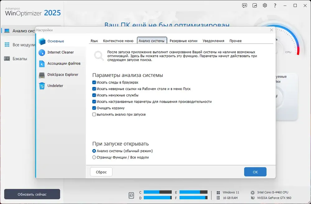311x204 pixels.
Task: Open the DiskSpace Explorer drive icon
Action: pos(42,75)
